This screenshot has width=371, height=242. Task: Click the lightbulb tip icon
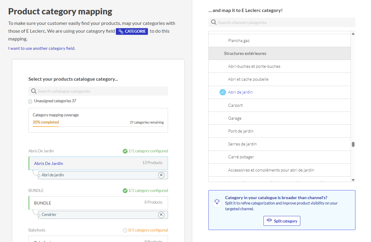pyautogui.click(x=217, y=202)
